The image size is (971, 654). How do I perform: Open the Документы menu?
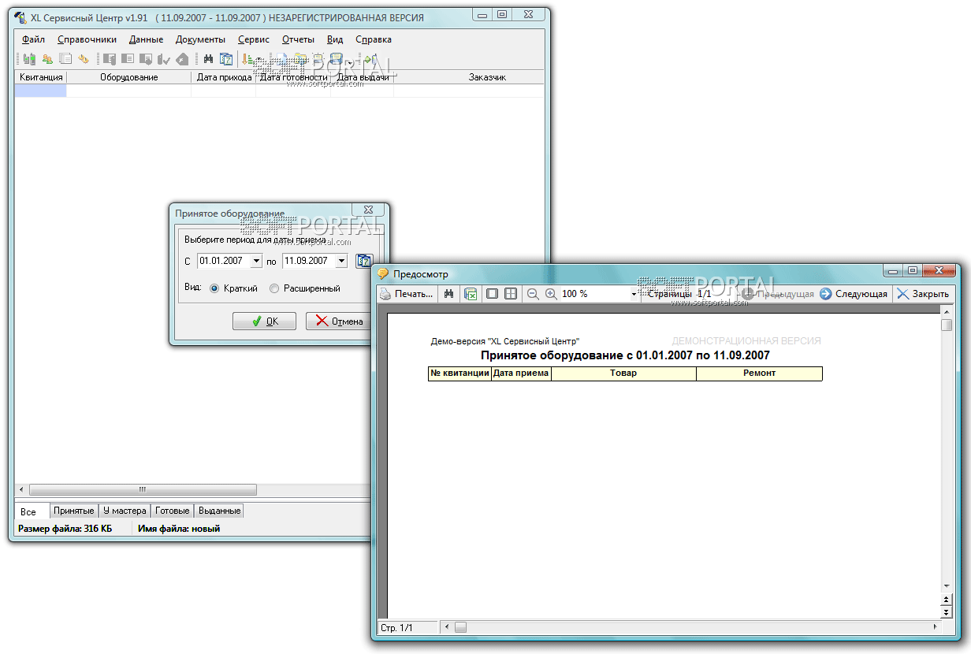[200, 39]
